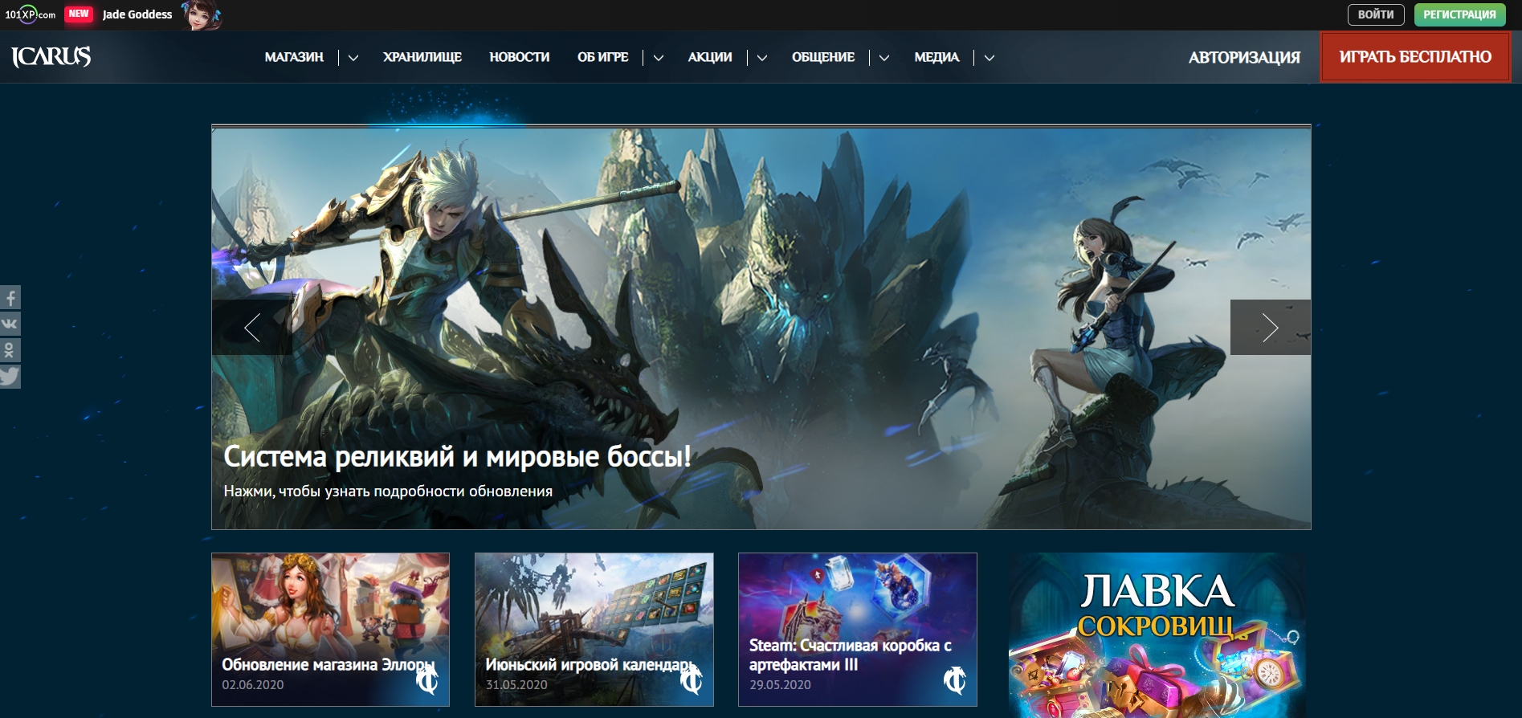Expand the ОБЩЕНИЕ dropdown arrow
The width and height of the screenshot is (1522, 718).
tap(883, 58)
